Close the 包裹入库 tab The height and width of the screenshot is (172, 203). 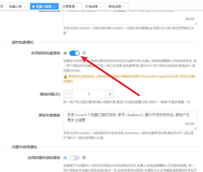tap(24, 7)
